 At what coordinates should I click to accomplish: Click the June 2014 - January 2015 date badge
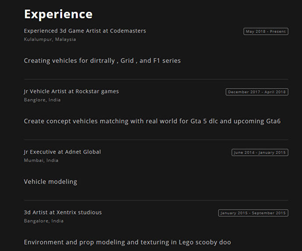pos(260,153)
